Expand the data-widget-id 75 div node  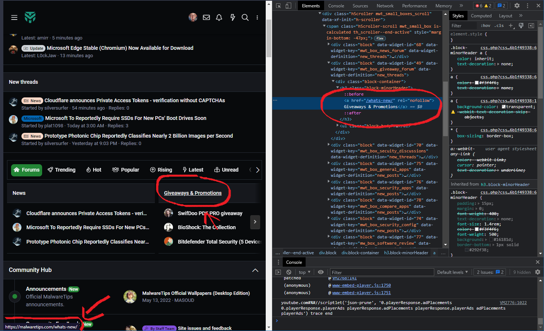(x=329, y=163)
